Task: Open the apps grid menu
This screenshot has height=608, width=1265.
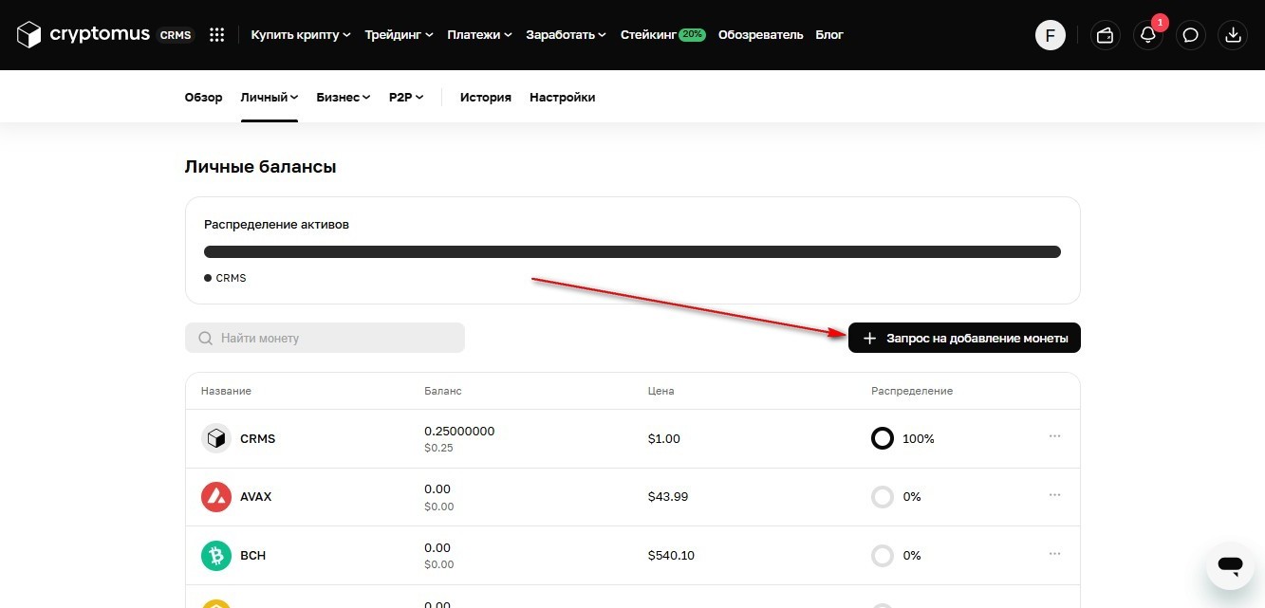Action: point(216,35)
